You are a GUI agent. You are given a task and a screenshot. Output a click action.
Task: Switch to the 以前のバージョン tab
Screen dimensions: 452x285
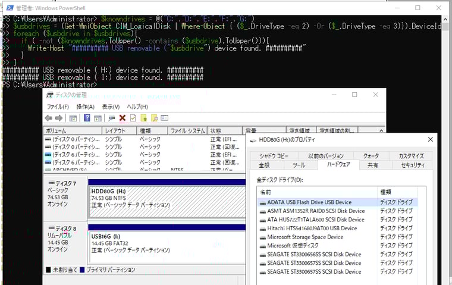tap(326, 156)
